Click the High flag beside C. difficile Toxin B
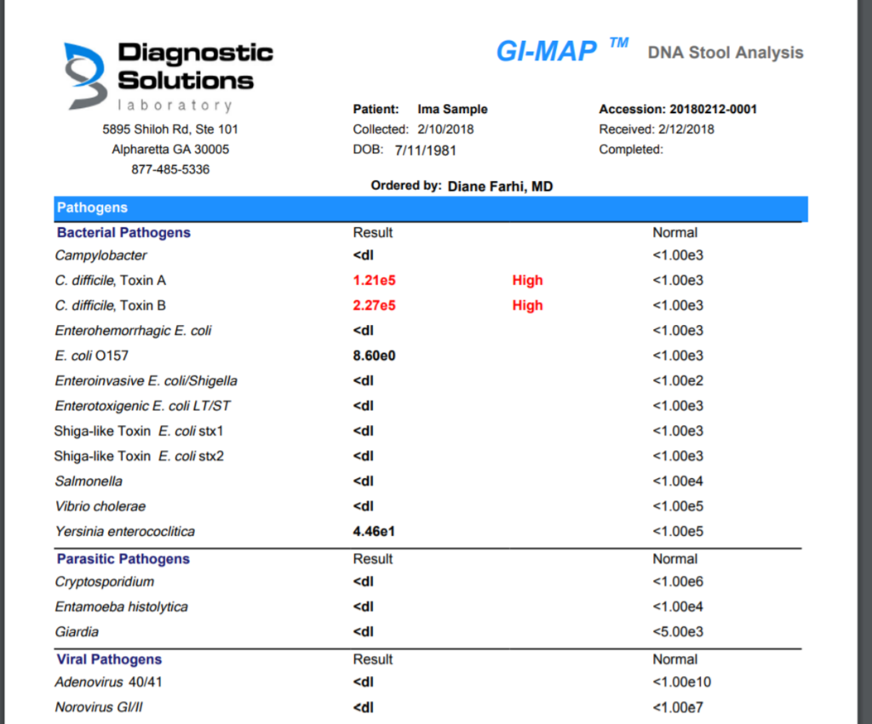The image size is (872, 724). (527, 305)
